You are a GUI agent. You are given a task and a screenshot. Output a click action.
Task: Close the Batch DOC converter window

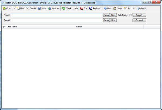pyautogui.click(x=156, y=2)
